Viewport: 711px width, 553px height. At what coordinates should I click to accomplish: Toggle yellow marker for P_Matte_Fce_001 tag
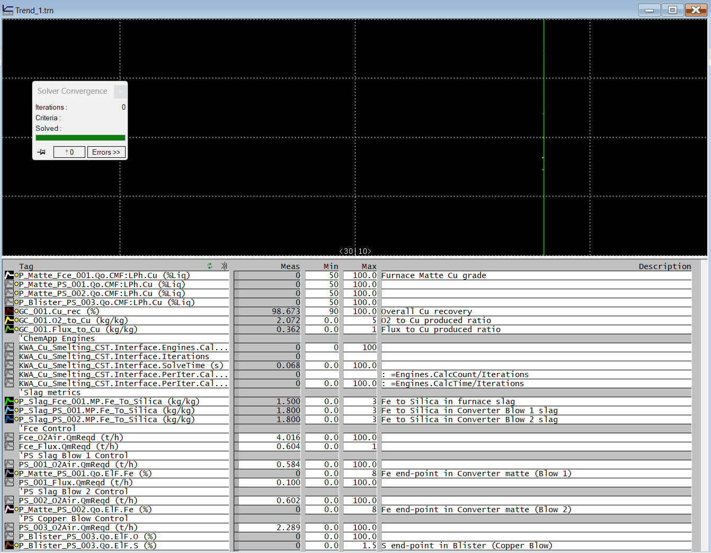16,275
